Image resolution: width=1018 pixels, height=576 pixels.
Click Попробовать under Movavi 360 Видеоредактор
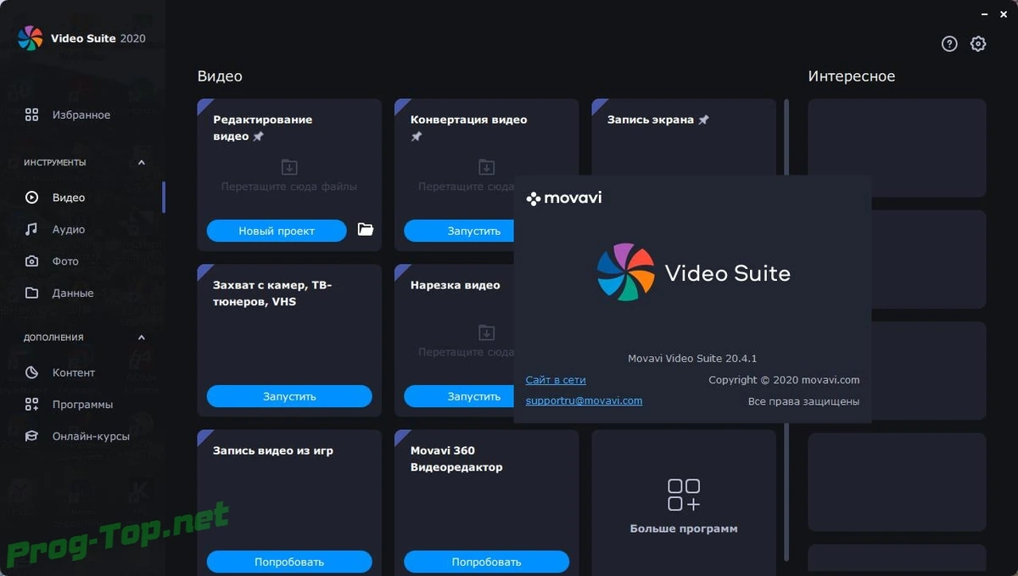coord(486,562)
